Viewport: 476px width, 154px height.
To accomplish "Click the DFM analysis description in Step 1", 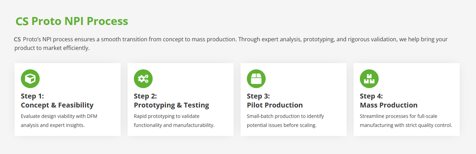I will click(59, 120).
